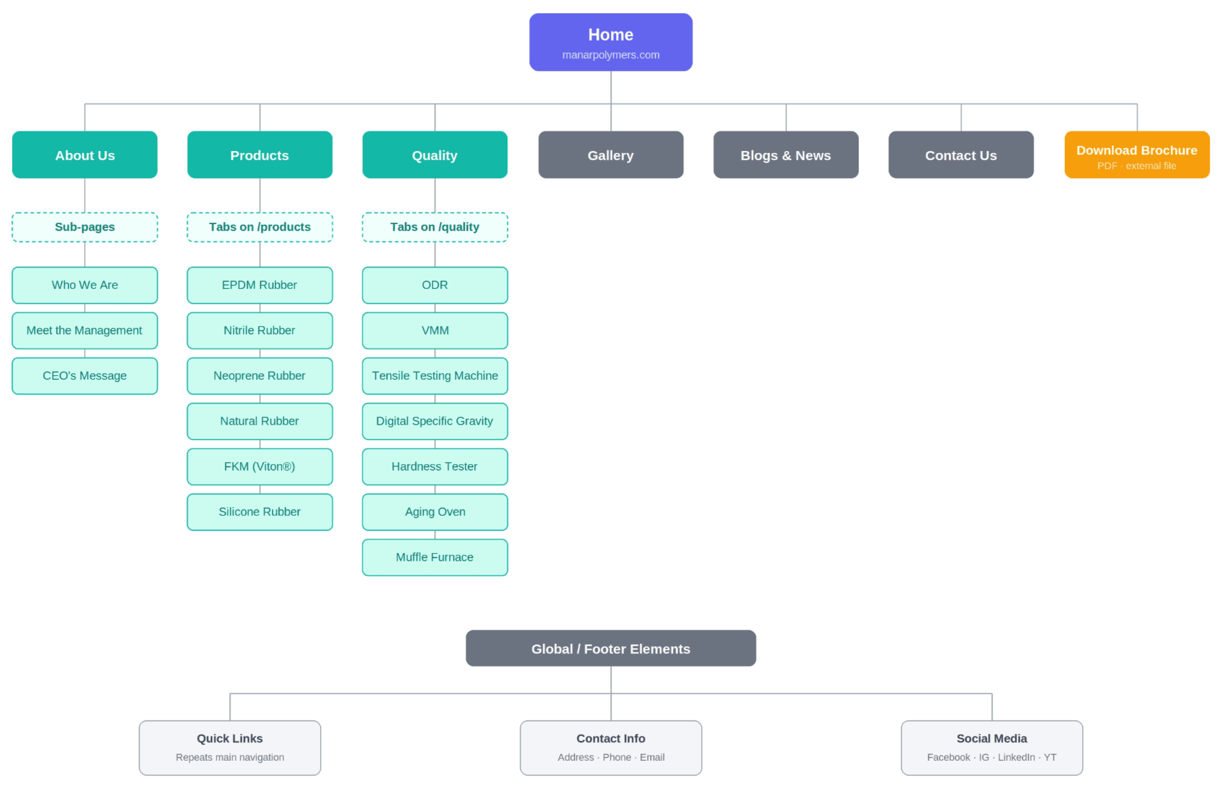Open the Products node
Image resolution: width=1220 pixels, height=790 pixels.
(x=260, y=155)
